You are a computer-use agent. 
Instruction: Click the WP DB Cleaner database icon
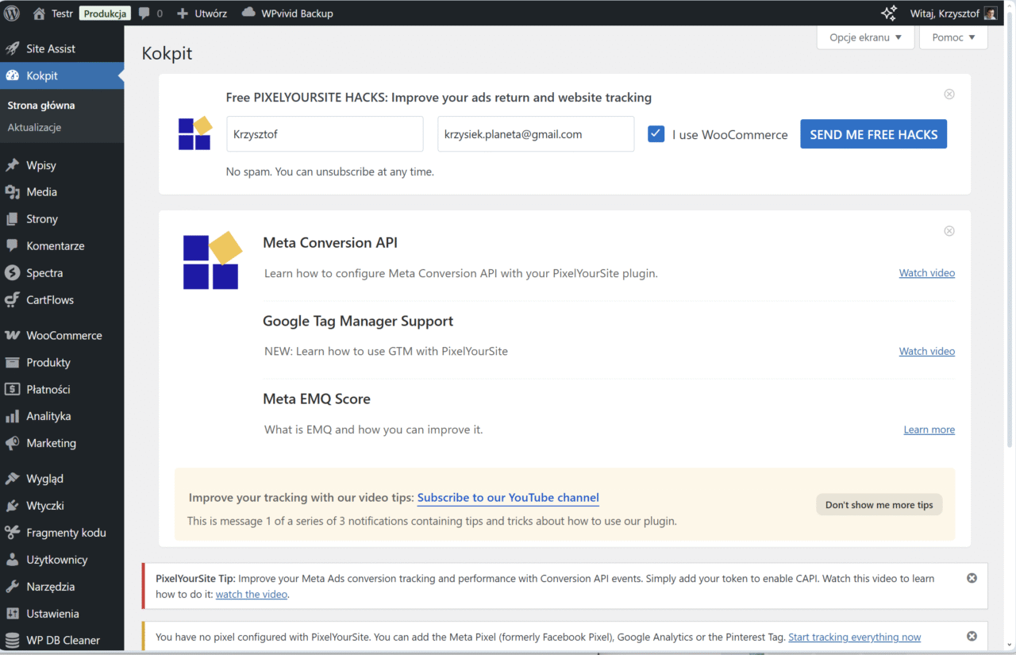(x=12, y=640)
